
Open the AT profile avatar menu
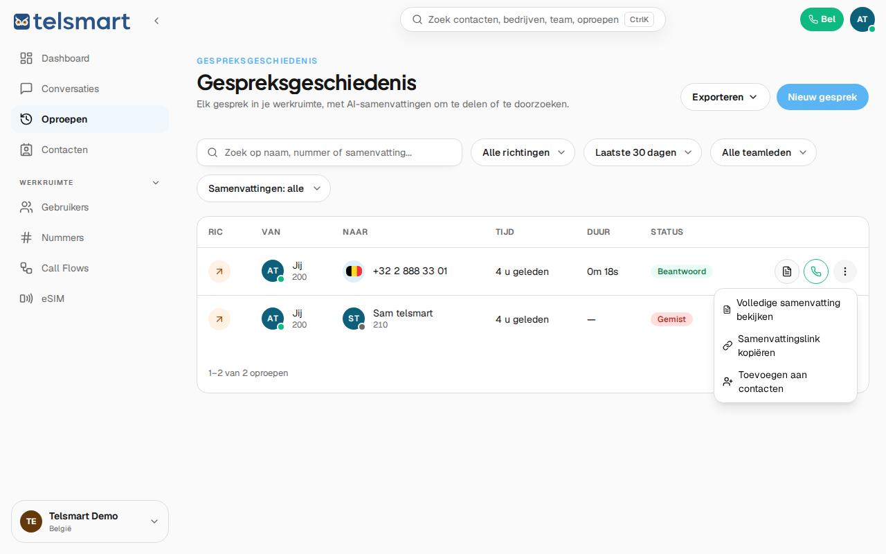[x=862, y=19]
